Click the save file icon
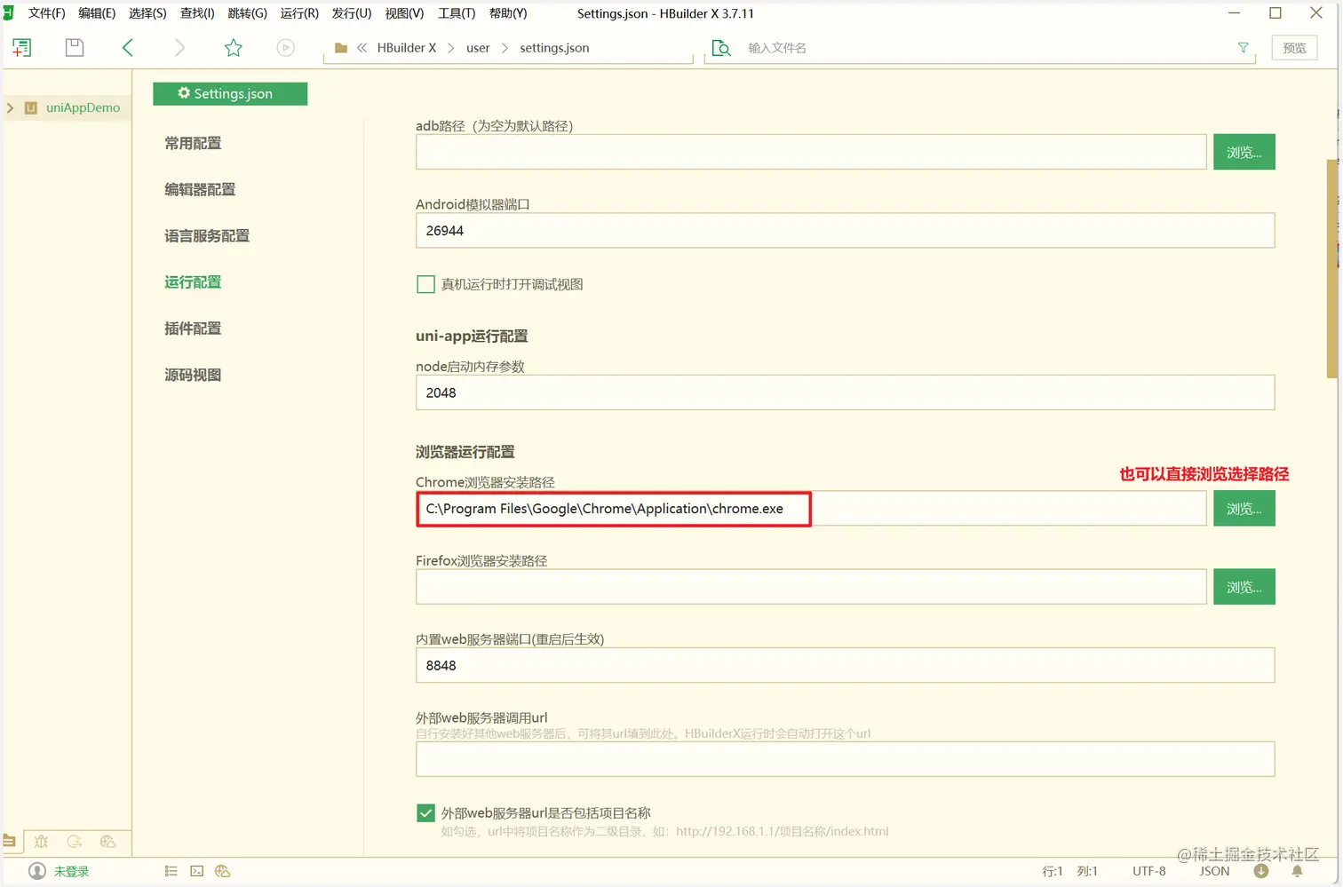The width and height of the screenshot is (1343, 887). coord(75,48)
